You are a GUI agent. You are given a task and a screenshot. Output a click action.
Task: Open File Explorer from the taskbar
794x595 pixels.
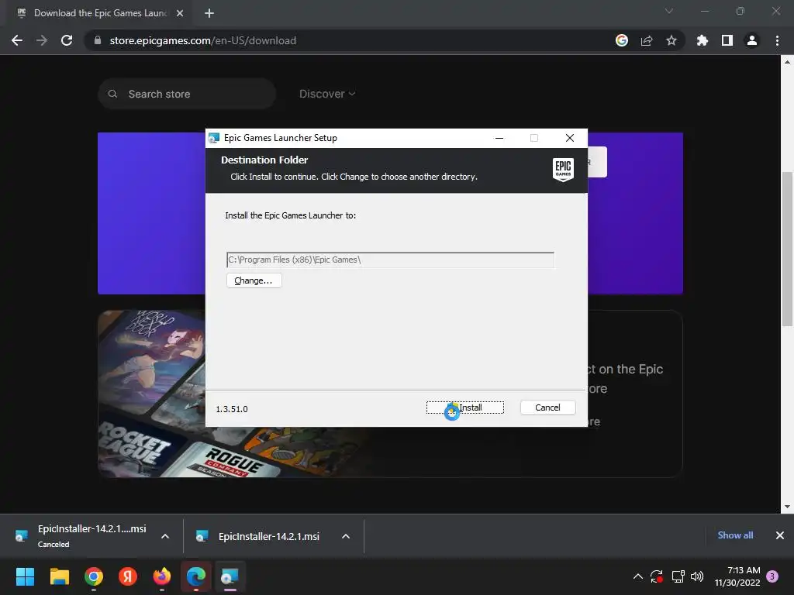coord(59,576)
